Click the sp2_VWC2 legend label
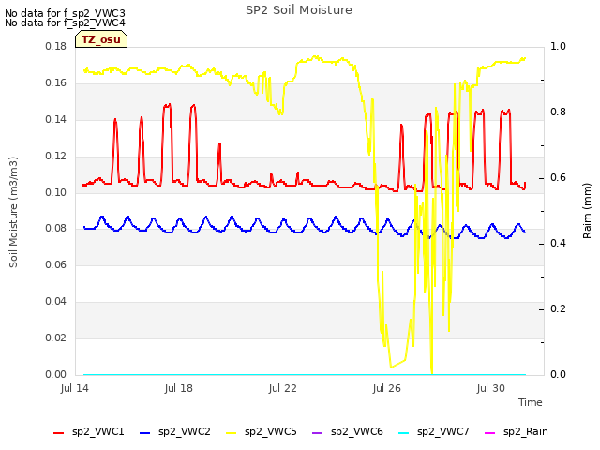 pos(185,432)
